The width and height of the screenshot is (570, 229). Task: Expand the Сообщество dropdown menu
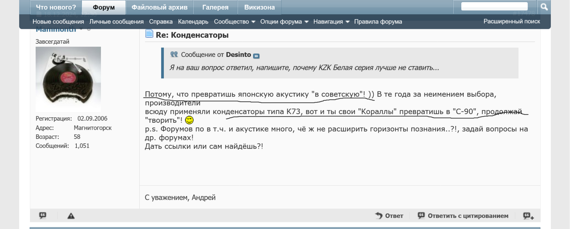235,22
